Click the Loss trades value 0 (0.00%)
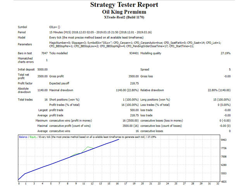The image size is (248, 186). 224,105
